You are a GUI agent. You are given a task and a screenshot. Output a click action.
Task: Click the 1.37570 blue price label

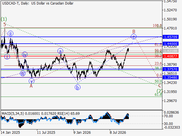(x=171, y=69)
